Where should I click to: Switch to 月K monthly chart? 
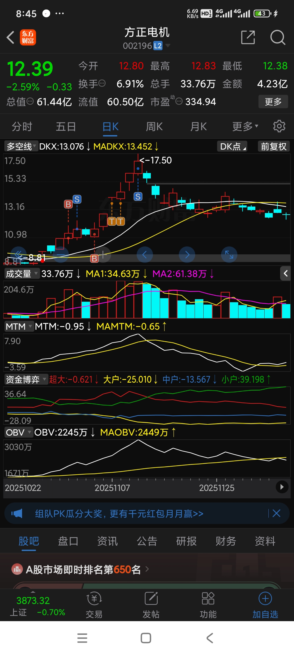(x=198, y=126)
